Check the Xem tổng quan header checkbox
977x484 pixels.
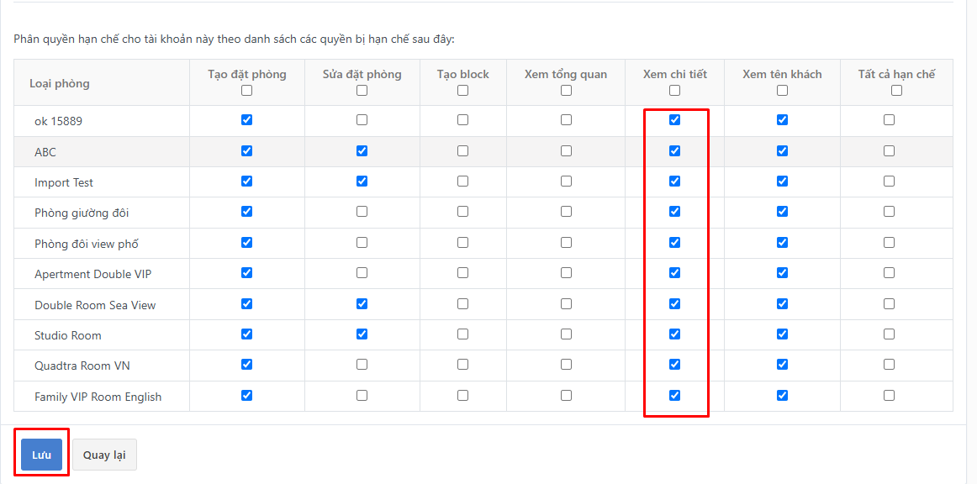[x=566, y=90]
